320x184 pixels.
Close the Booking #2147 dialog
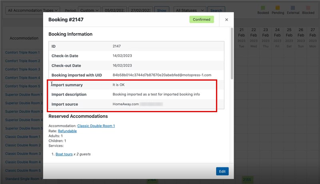coord(226,20)
